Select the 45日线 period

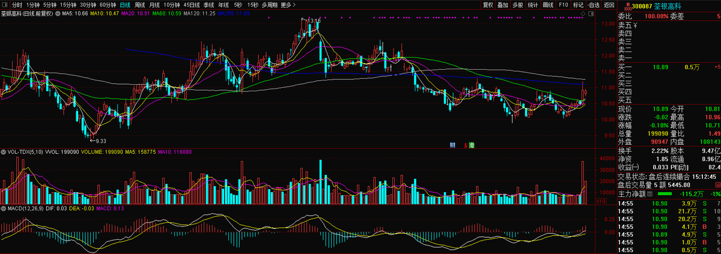tap(193, 5)
